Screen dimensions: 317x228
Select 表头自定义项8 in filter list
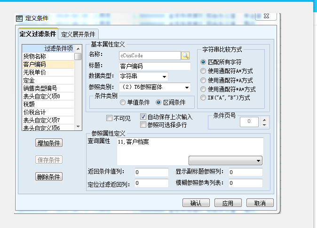pos(48,96)
